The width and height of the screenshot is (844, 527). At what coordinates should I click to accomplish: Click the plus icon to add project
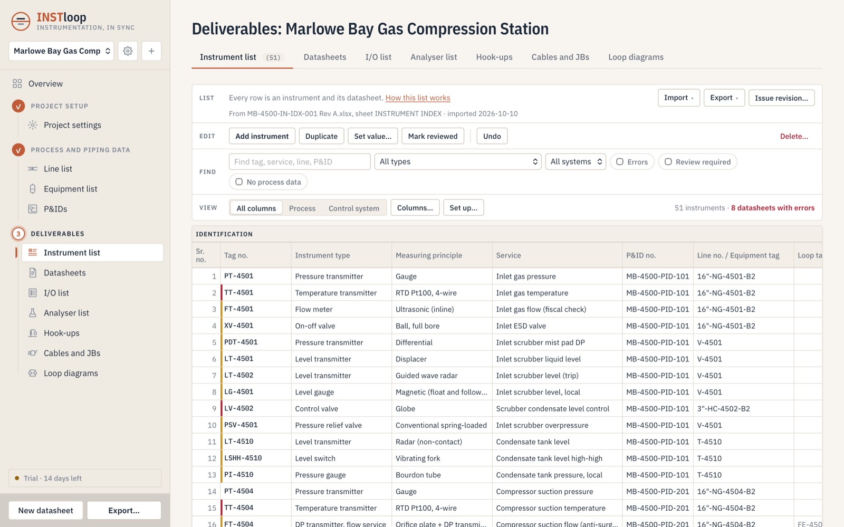click(151, 51)
